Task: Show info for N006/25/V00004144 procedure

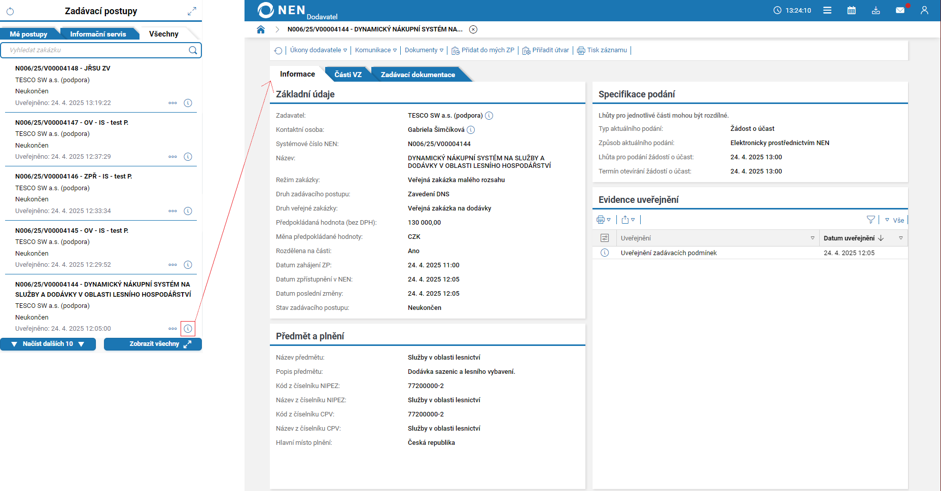Action: pos(188,329)
